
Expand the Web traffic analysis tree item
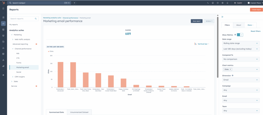13,39
